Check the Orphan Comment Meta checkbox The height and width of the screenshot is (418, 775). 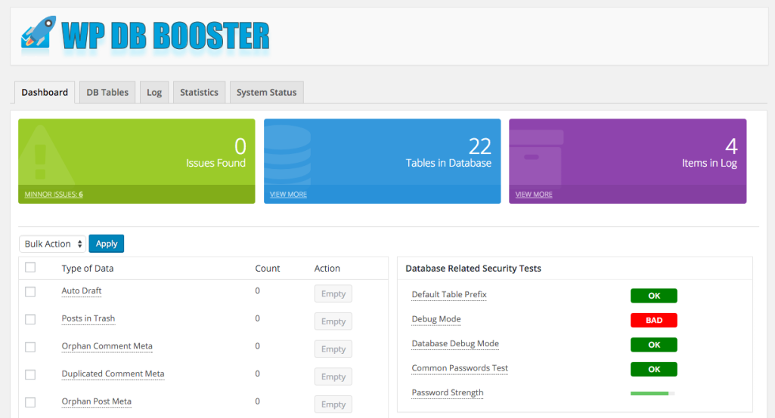(30, 347)
